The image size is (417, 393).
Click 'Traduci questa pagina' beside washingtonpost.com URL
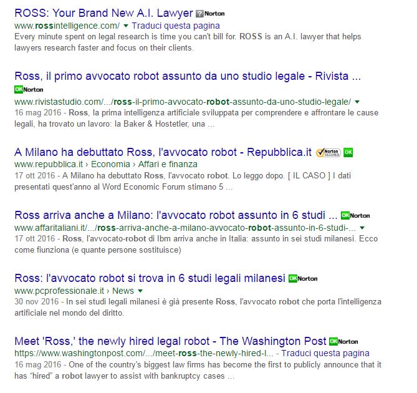coord(325,353)
